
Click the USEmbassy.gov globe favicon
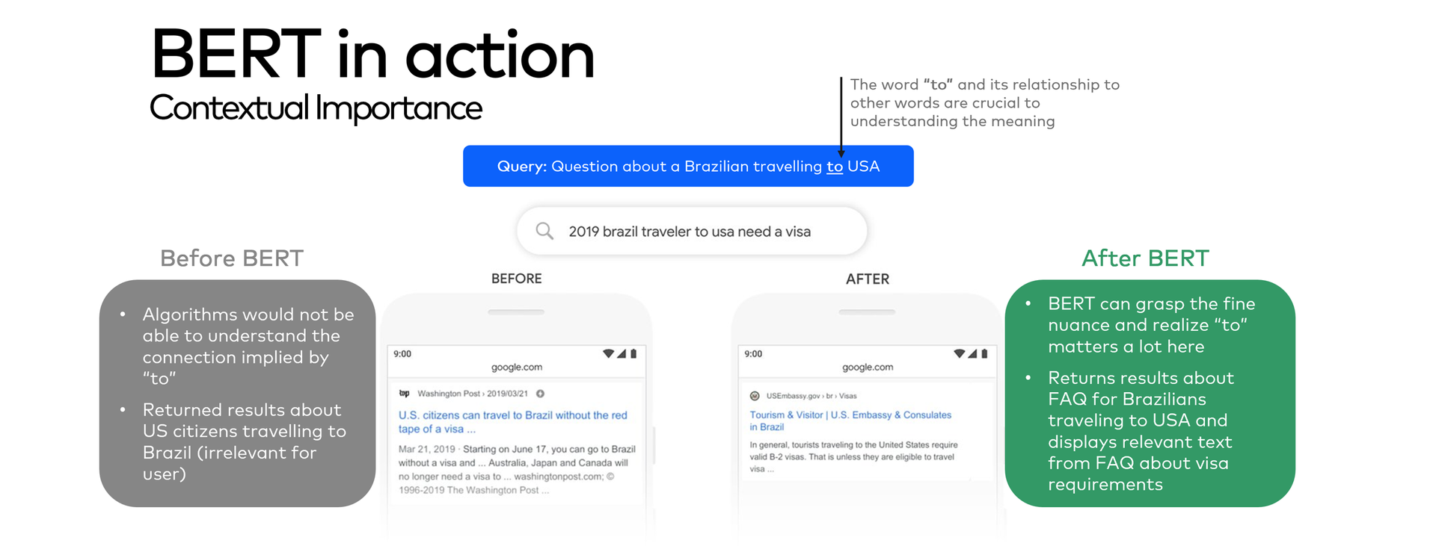(x=755, y=396)
